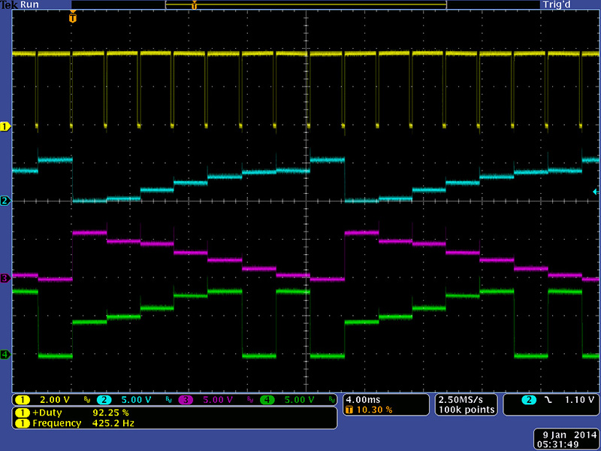
Task: Click the record-view overview bar at top
Action: pyautogui.click(x=306, y=5)
